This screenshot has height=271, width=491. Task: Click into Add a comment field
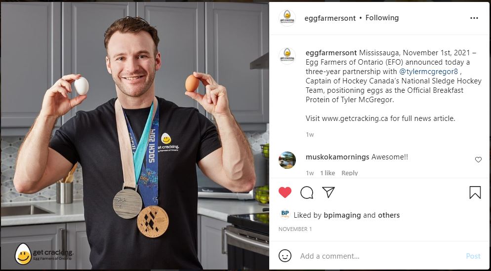coord(379,256)
